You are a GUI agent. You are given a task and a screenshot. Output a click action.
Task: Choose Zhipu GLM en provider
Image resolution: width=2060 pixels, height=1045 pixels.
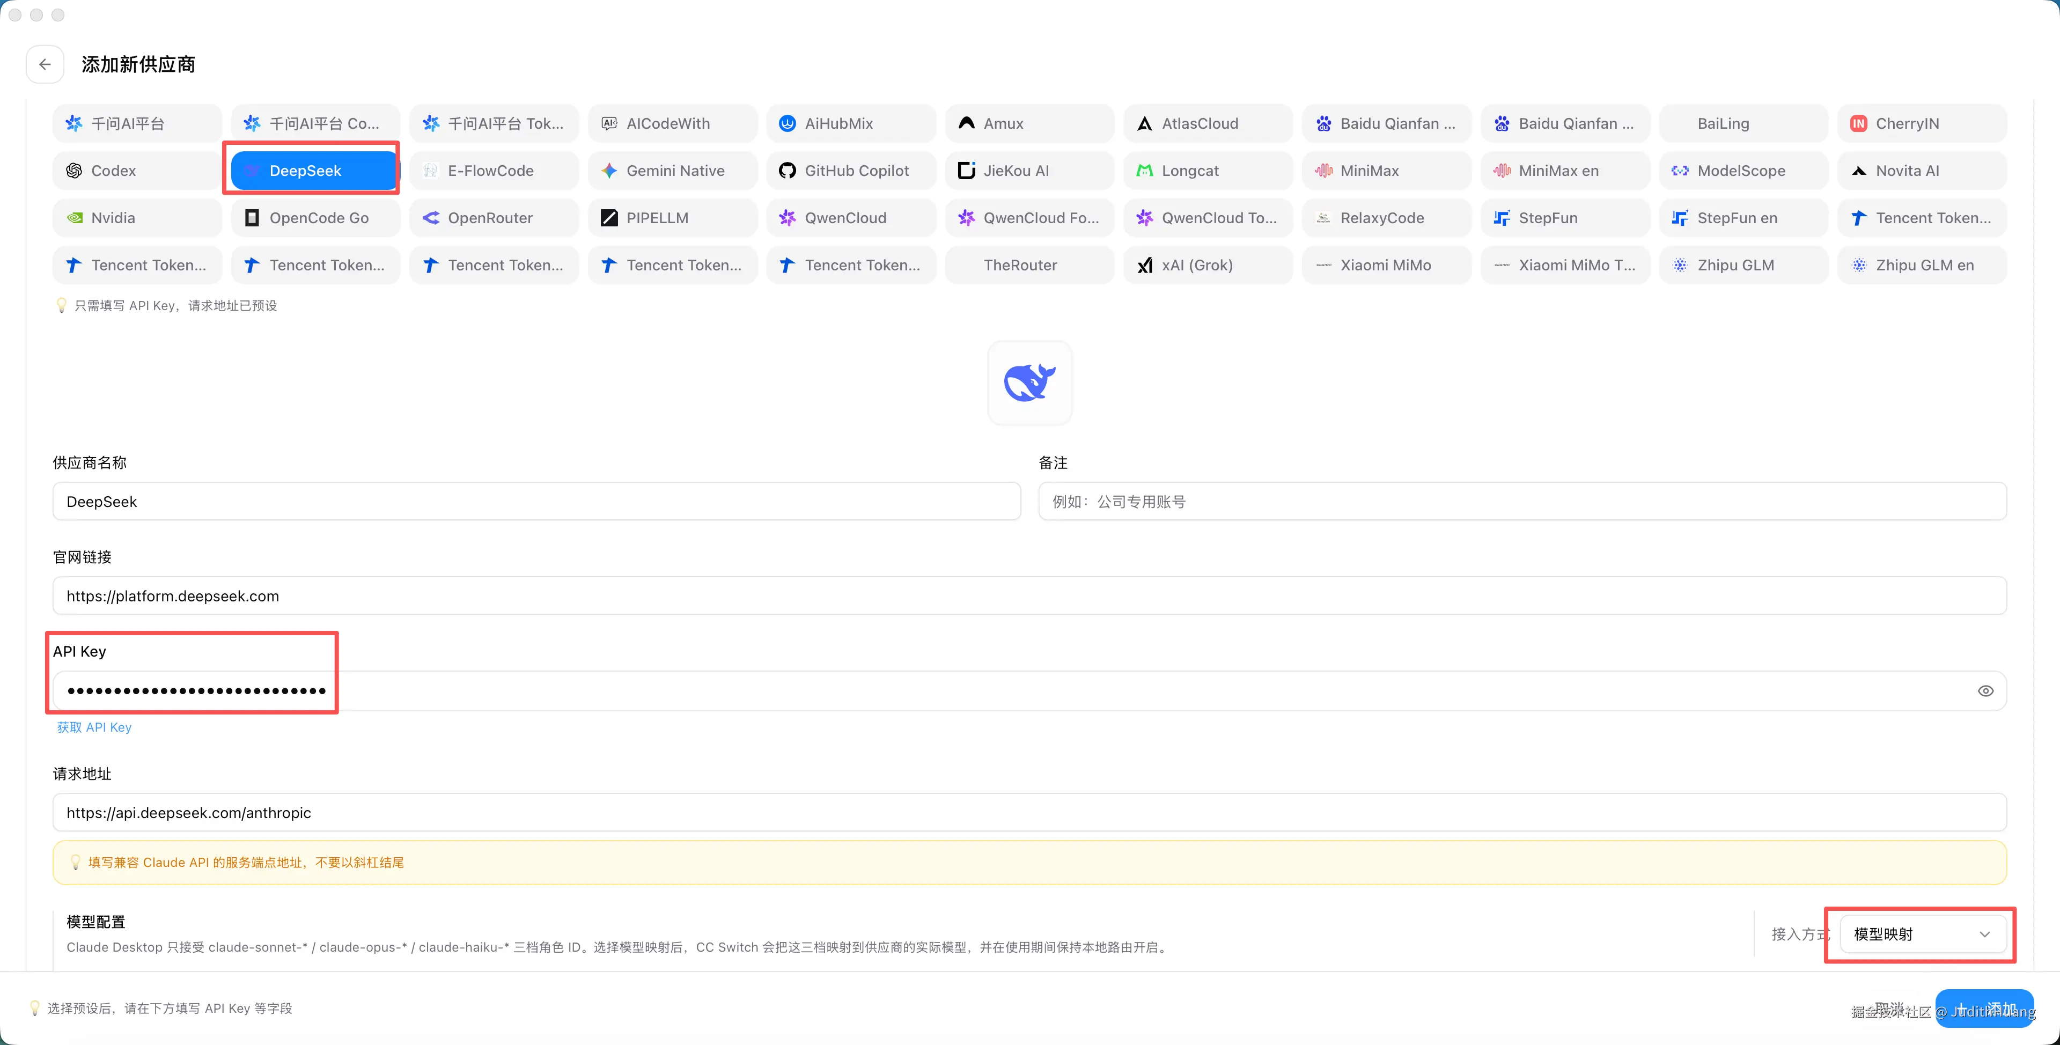click(x=1922, y=264)
